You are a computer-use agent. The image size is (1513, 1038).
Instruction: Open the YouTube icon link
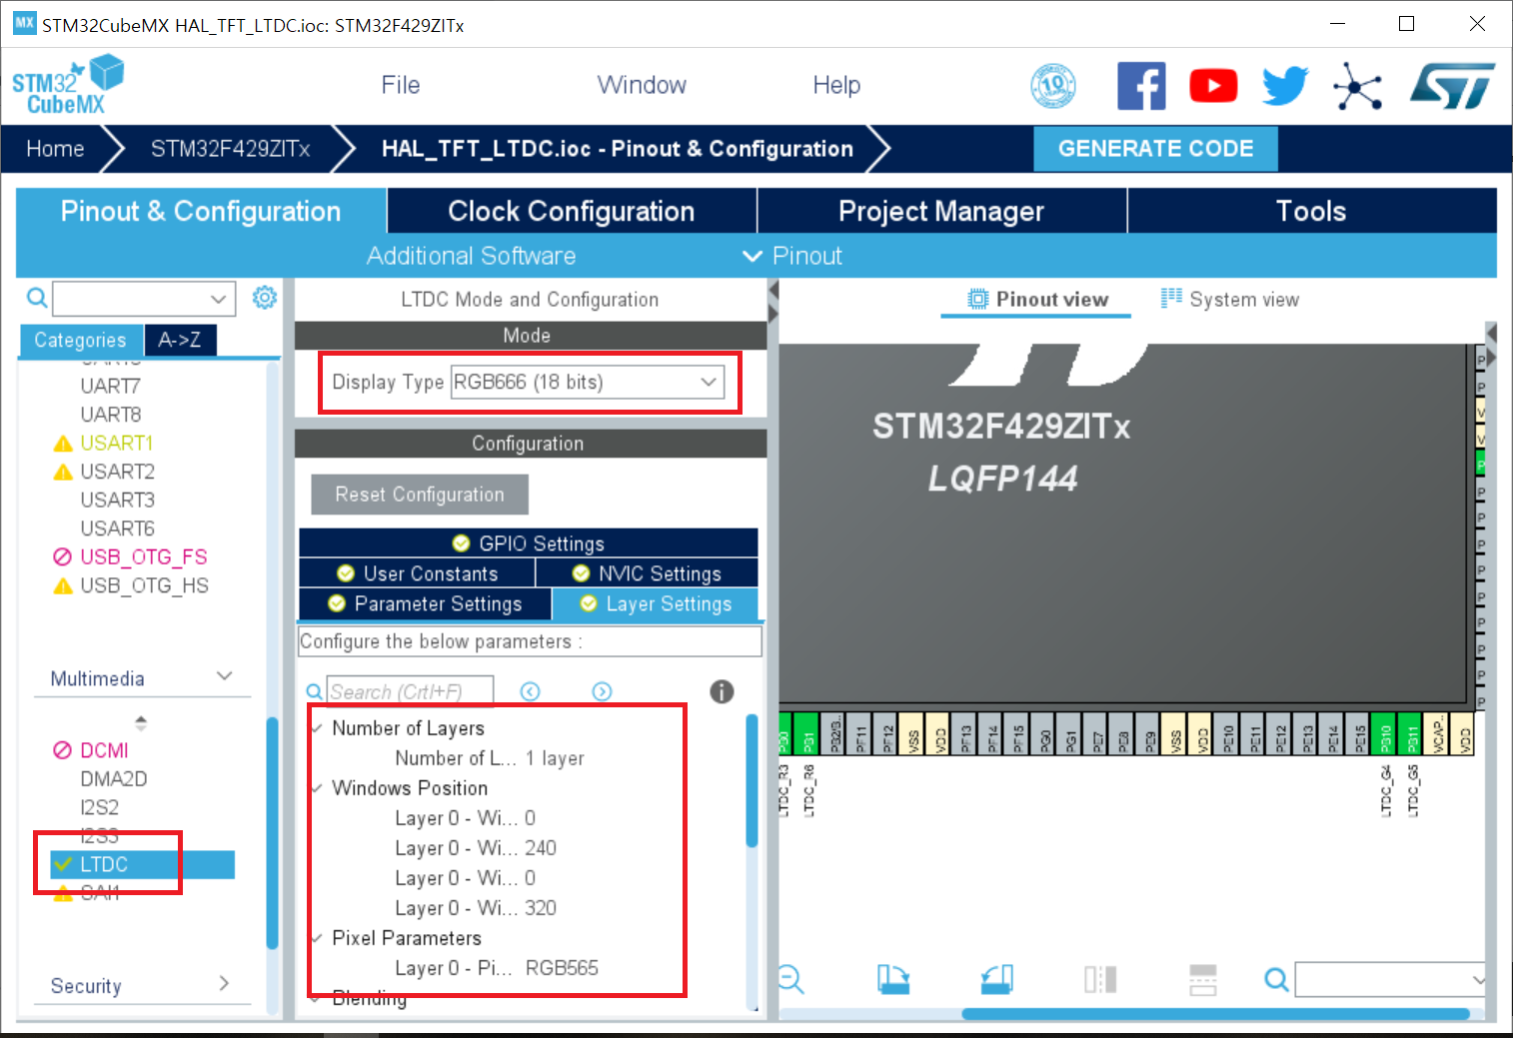[1213, 86]
